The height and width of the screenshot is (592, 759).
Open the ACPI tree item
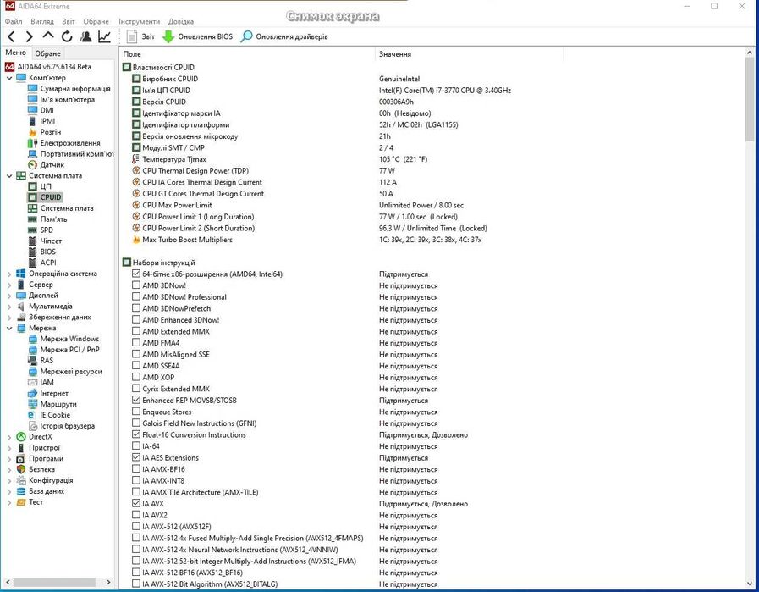pos(48,263)
